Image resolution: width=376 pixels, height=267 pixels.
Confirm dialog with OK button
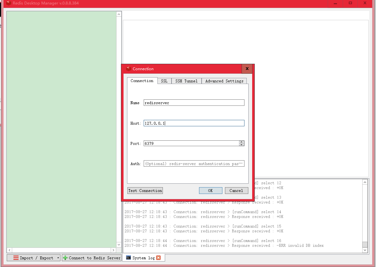pyautogui.click(x=211, y=191)
